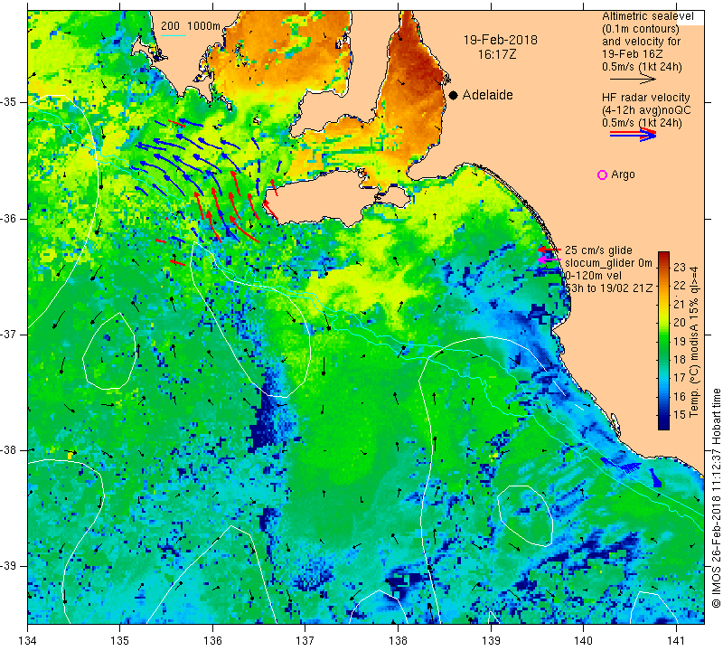Click the 135 longitude axis label
The height and width of the screenshot is (651, 723).
pos(120,640)
